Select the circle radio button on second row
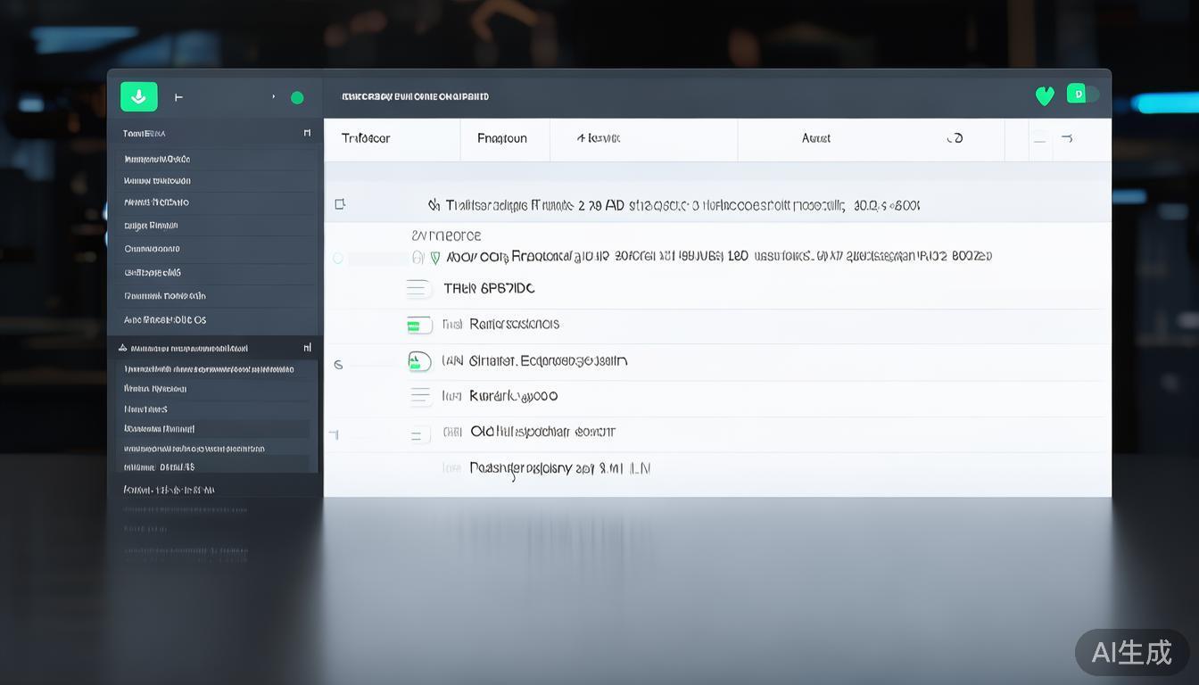 tap(337, 258)
